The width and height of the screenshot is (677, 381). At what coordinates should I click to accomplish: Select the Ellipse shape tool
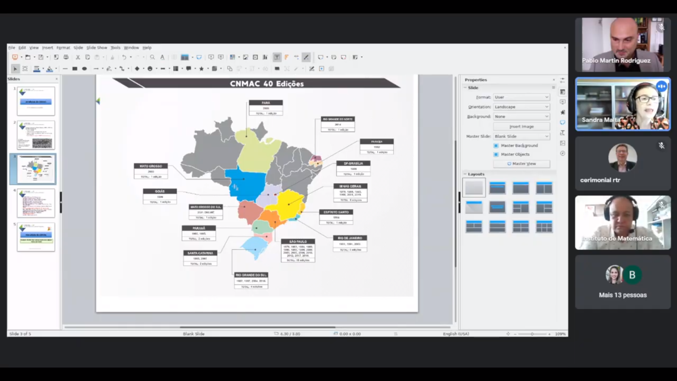(84, 69)
